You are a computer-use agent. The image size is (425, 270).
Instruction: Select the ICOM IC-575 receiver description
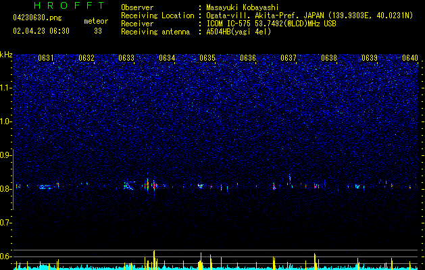pos(272,24)
